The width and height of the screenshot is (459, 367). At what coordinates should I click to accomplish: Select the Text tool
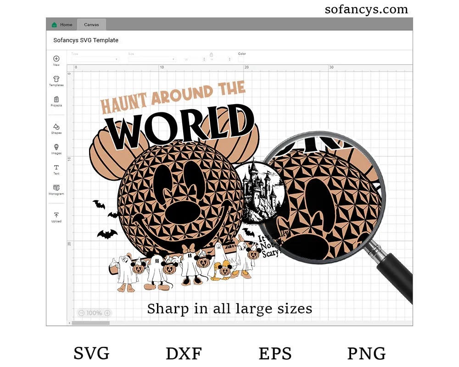tap(56, 169)
